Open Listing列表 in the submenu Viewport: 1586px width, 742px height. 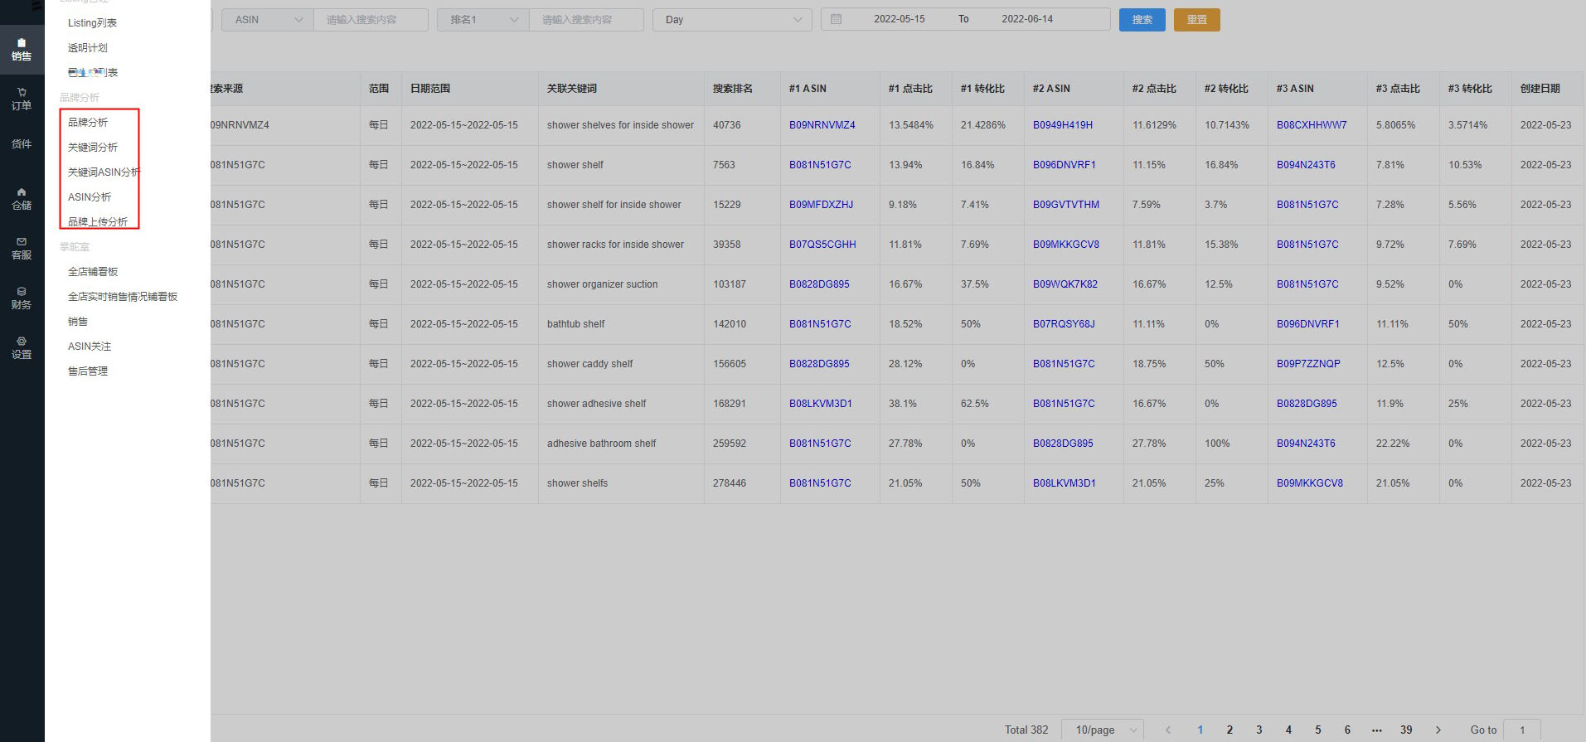[x=92, y=23]
